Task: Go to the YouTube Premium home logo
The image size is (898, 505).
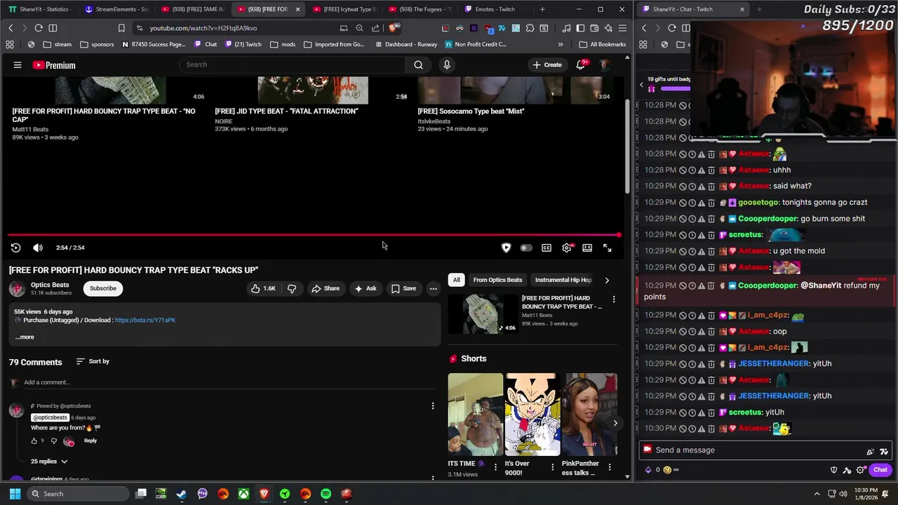Action: [54, 65]
